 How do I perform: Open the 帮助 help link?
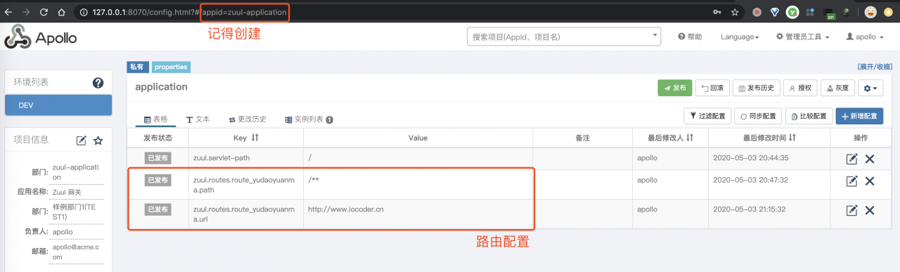(x=690, y=37)
